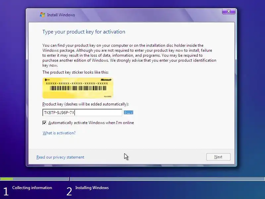This screenshot has width=265, height=199.
Task: Click the Windows flag logo in title bar
Action: (x=42, y=15)
